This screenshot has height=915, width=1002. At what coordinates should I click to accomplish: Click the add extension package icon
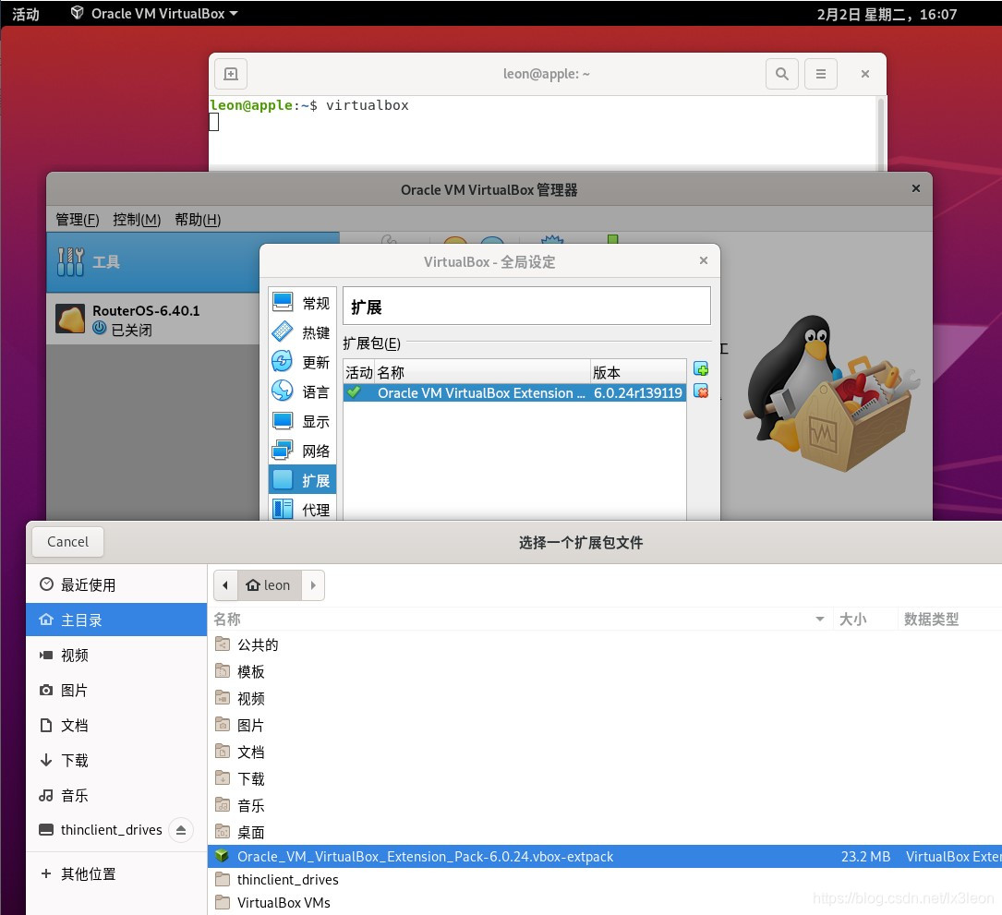(701, 369)
